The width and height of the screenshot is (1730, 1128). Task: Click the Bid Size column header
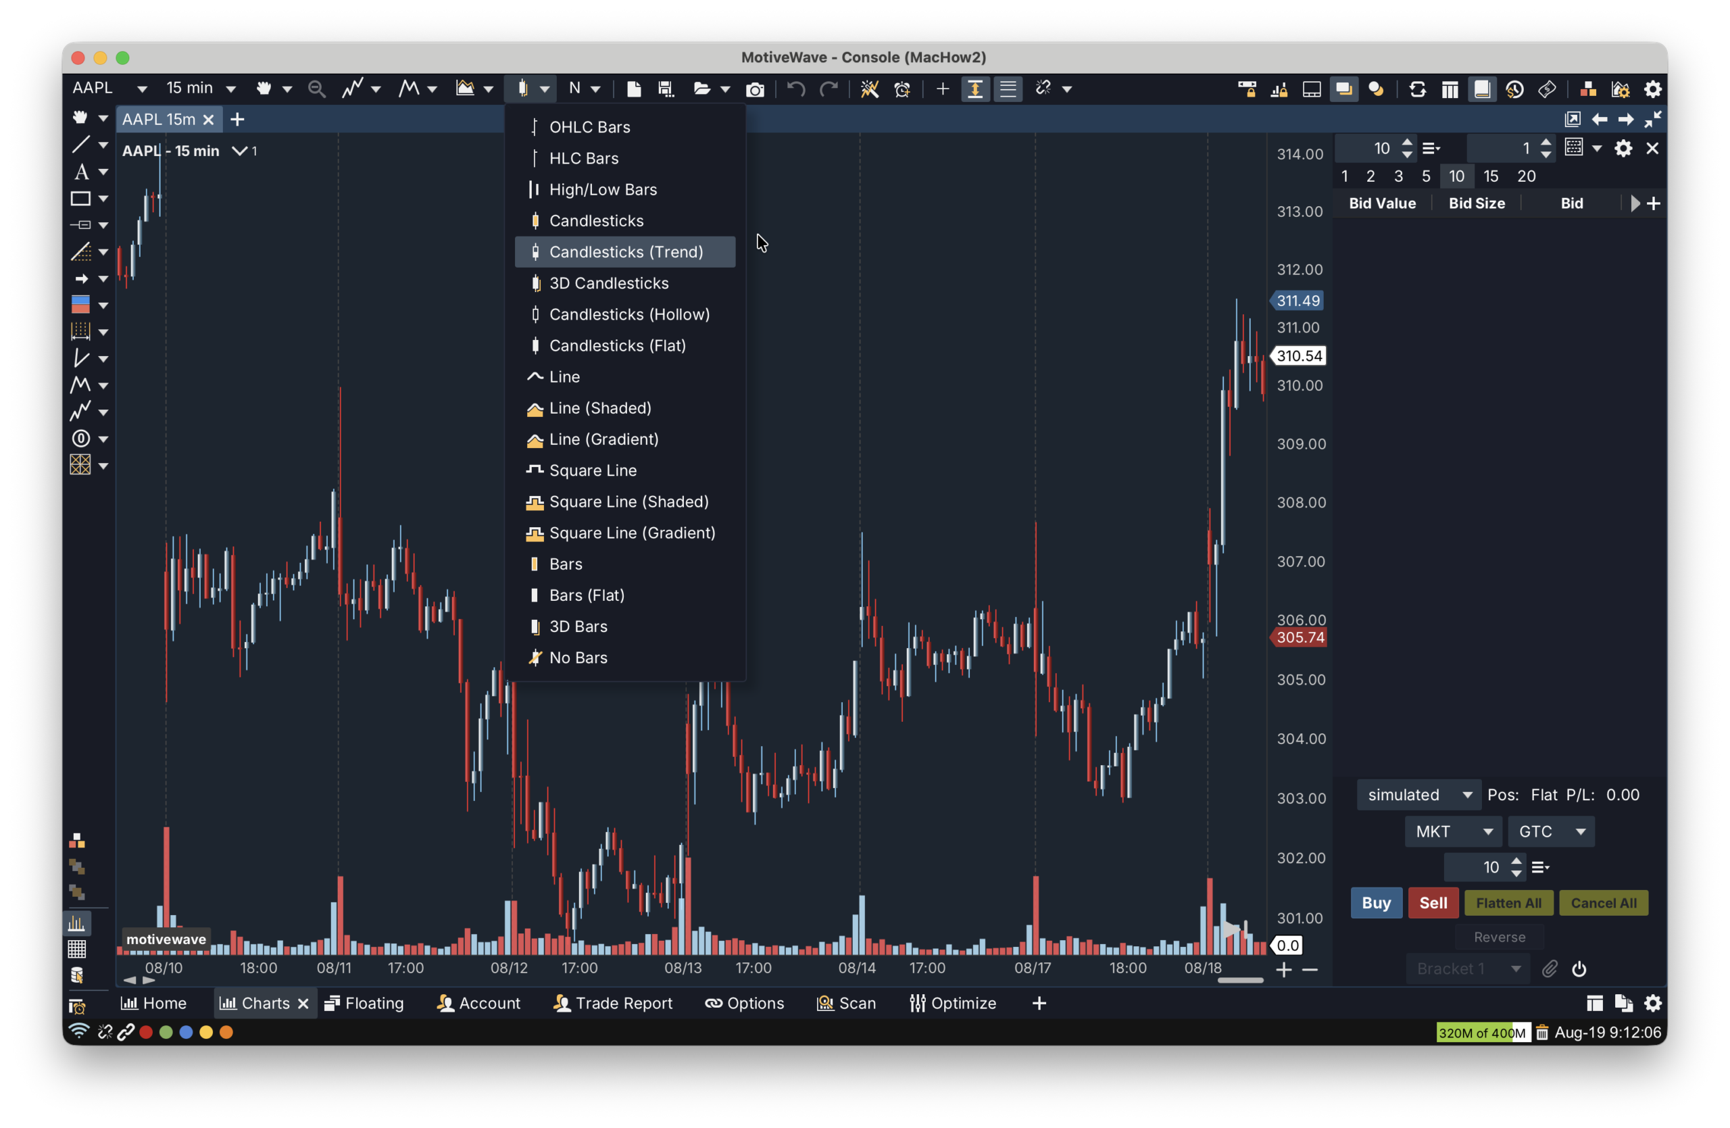pos(1477,203)
